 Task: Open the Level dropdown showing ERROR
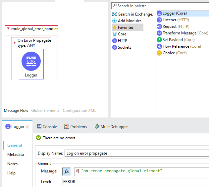pos(135,182)
